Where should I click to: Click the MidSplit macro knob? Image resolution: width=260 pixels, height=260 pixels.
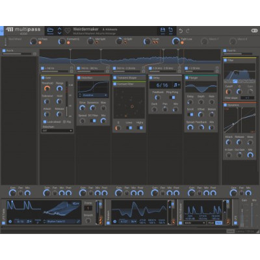click(90, 41)
